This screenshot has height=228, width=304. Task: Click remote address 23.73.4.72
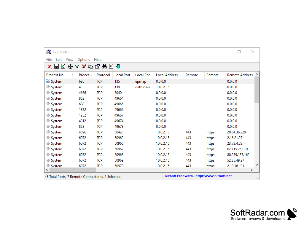point(235,143)
